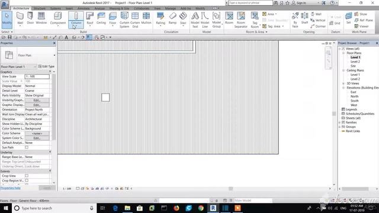Click the View Scale value field
379x213 pixels.
[37, 76]
